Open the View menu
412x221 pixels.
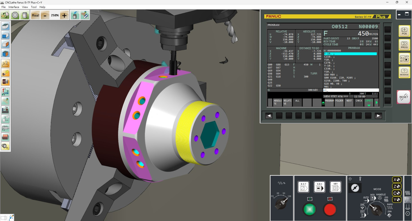(25, 7)
